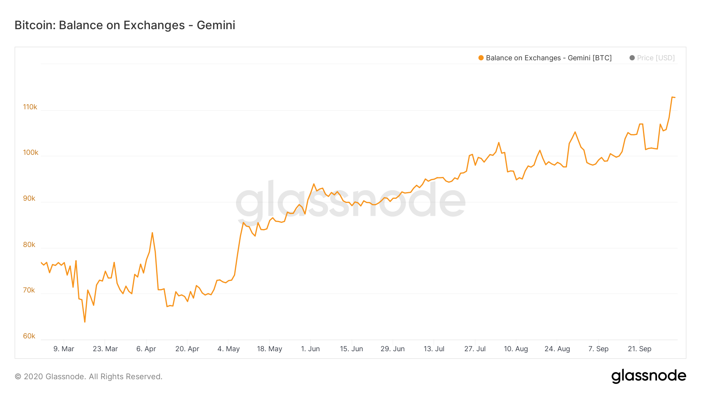
Task: Click the 60k y-axis label
Action: [29, 336]
